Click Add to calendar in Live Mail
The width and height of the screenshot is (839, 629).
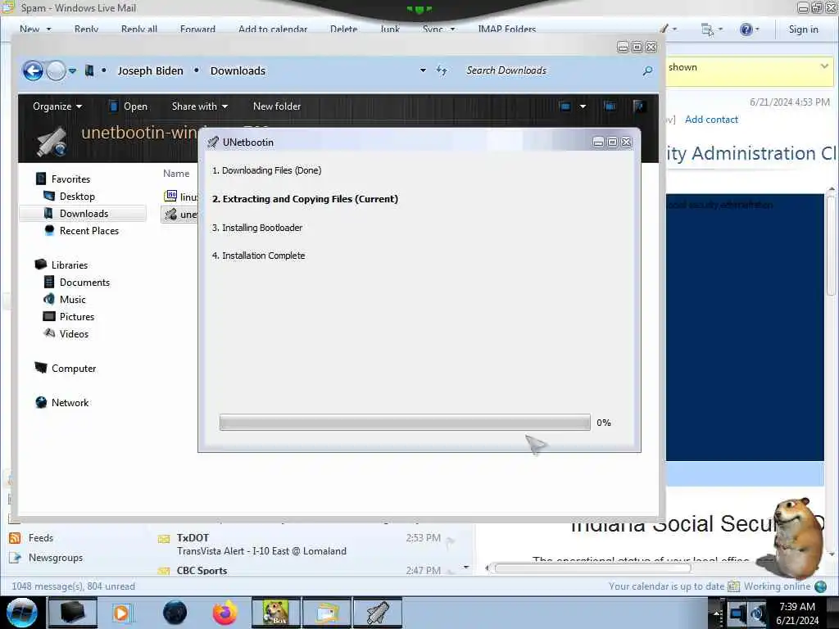click(273, 29)
